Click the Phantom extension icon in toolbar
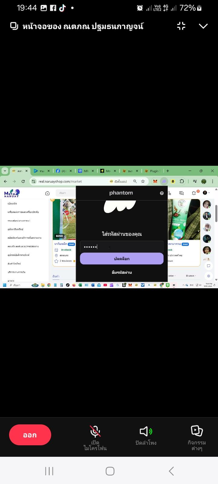This screenshot has height=484, width=218. pos(164,181)
